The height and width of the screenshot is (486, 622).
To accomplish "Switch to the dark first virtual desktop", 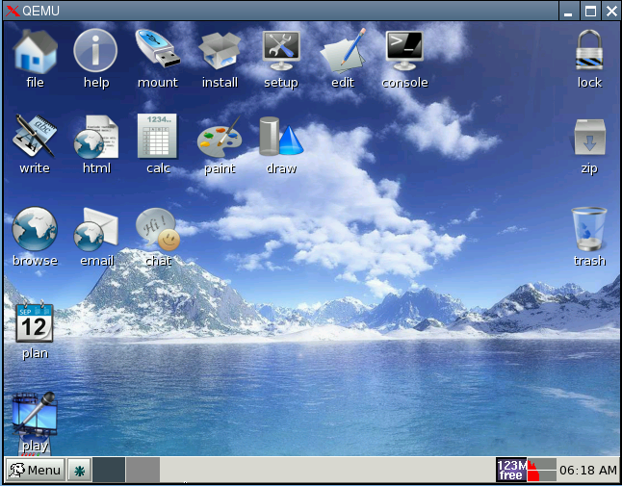I will (109, 470).
